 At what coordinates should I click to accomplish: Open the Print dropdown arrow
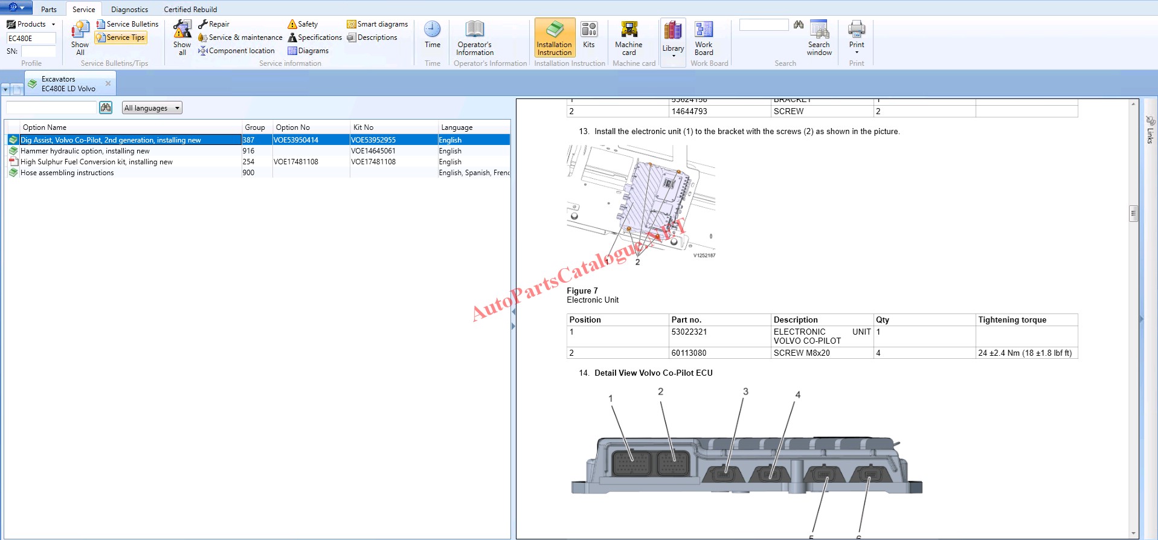click(x=856, y=53)
